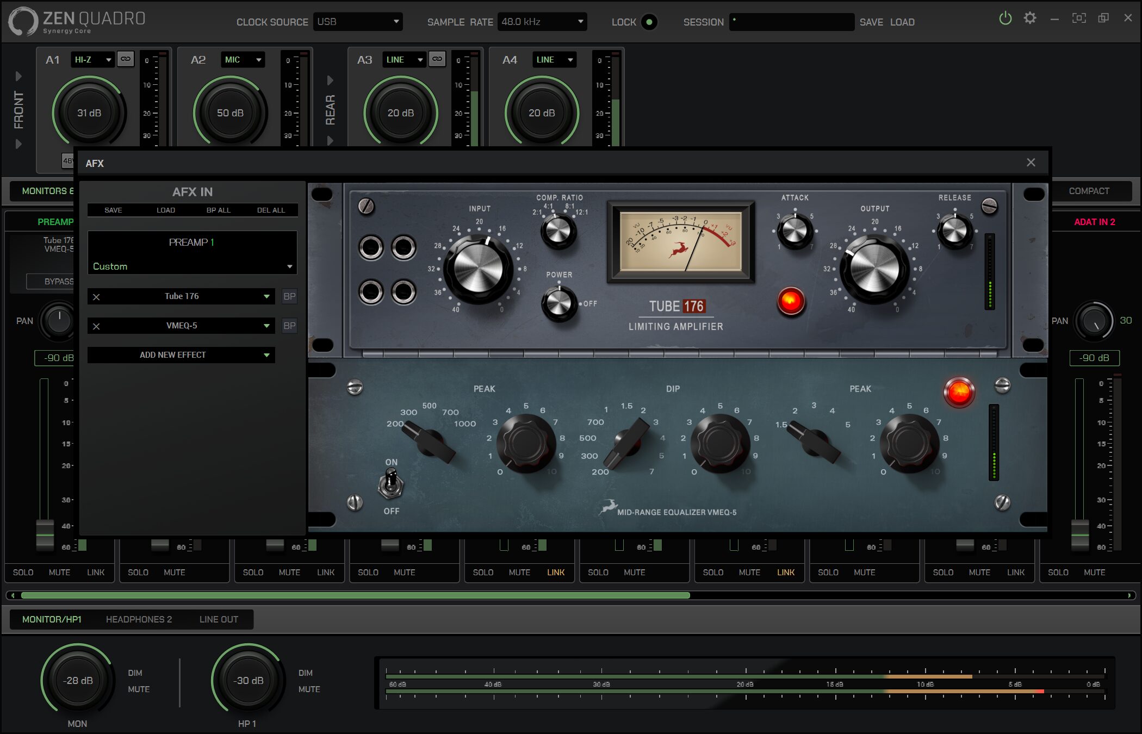Select the COMPACT view tab
This screenshot has width=1142, height=734.
tap(1089, 191)
